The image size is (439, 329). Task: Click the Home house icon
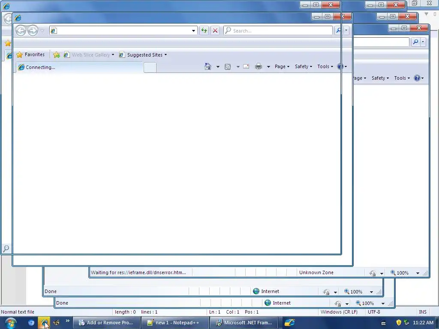point(208,66)
